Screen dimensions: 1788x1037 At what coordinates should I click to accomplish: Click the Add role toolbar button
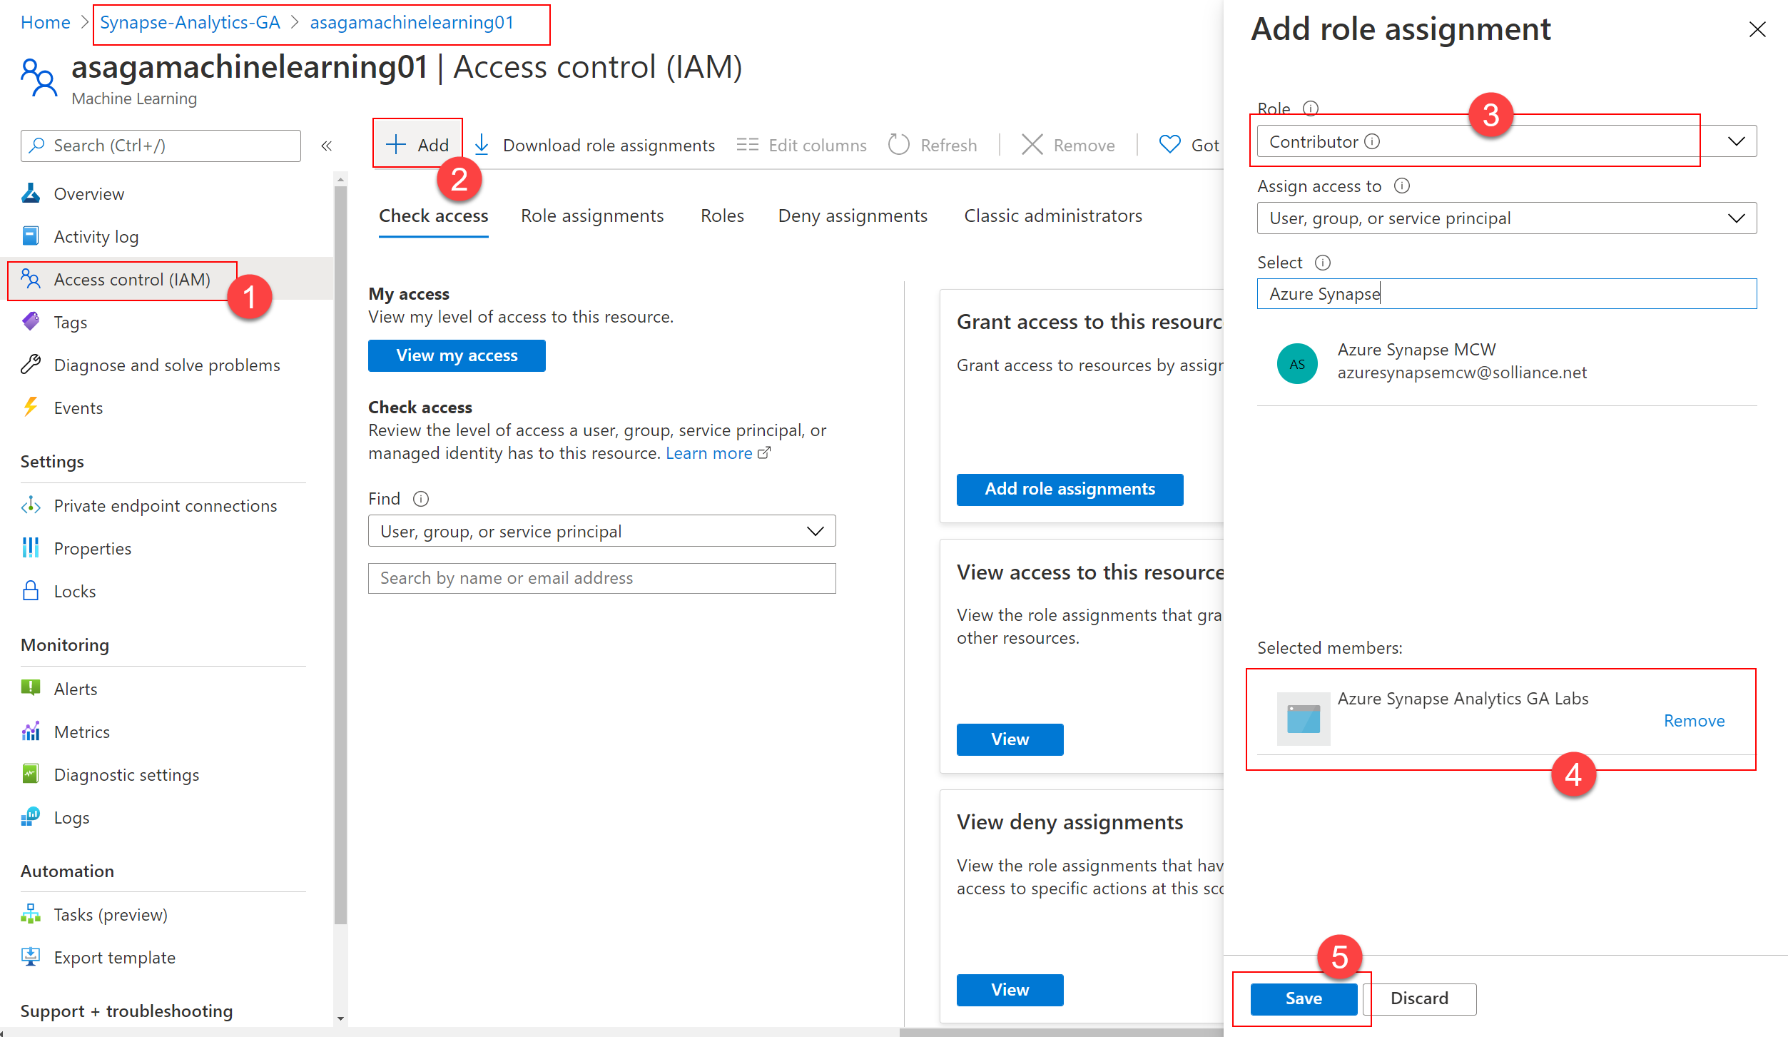point(417,145)
